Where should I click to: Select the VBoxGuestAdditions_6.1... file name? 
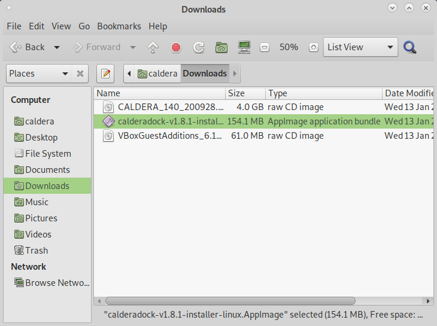[x=170, y=136]
